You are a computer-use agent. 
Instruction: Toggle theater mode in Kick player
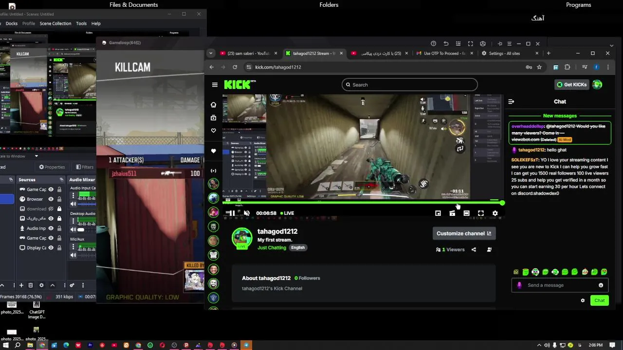[x=466, y=213]
